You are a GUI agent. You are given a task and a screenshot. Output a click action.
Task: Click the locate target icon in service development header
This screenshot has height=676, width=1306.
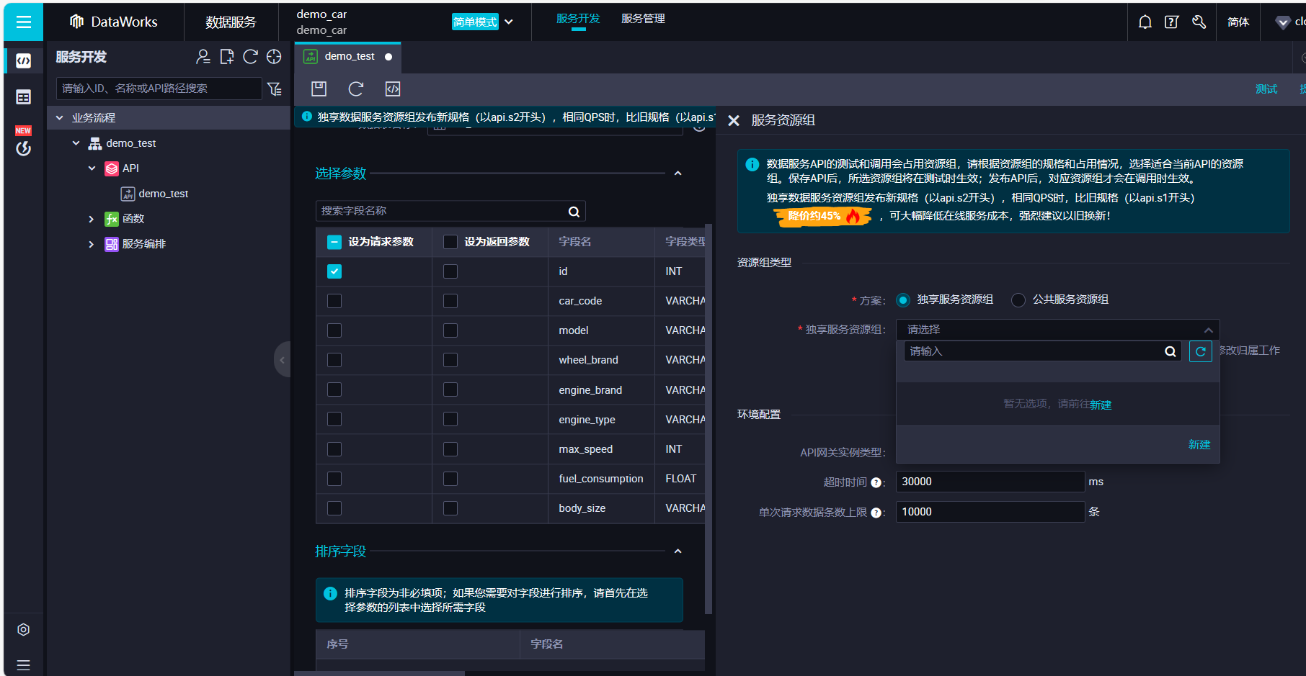pyautogui.click(x=274, y=57)
